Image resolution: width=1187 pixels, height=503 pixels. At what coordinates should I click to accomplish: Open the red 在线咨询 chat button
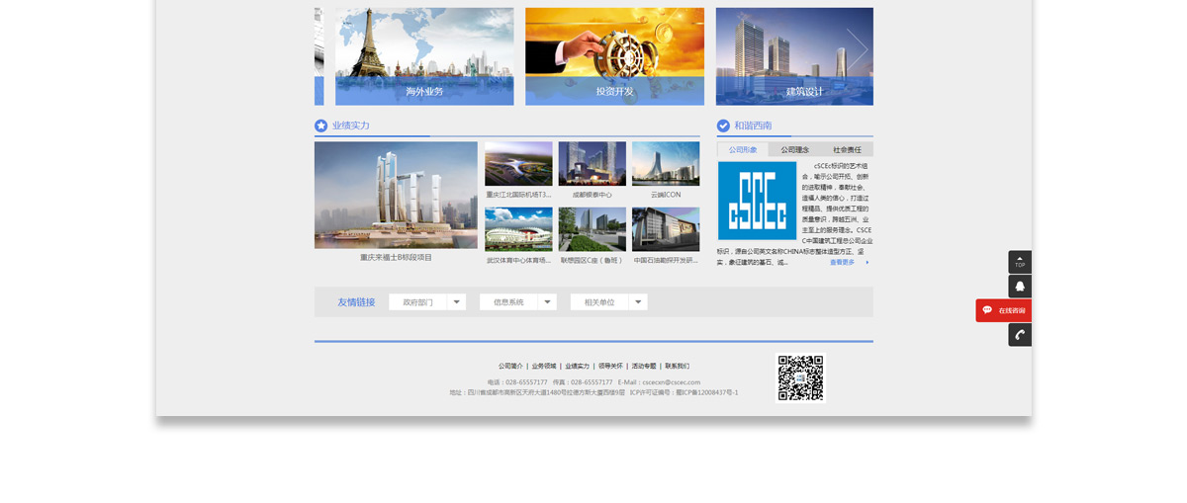tap(1004, 310)
